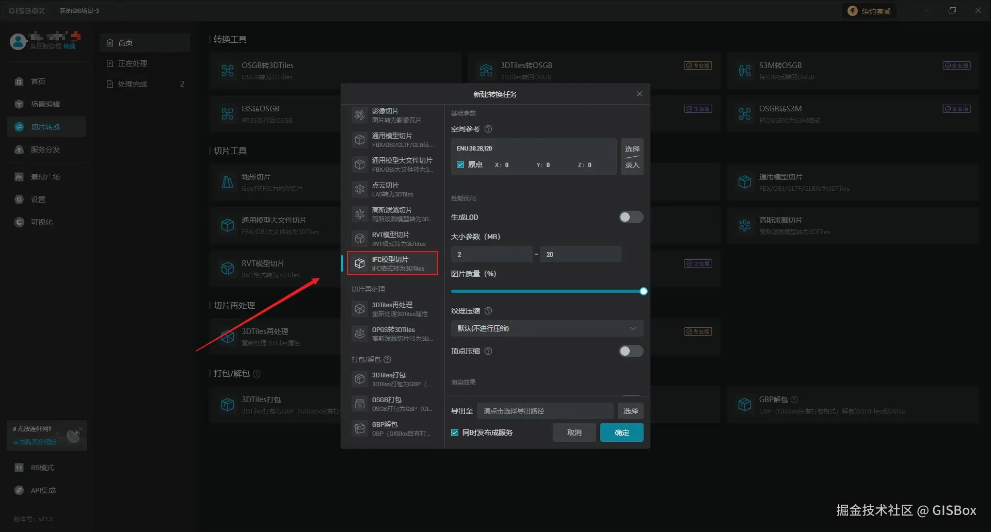Viewport: 991px width, 532px height.
Task: Select the 点云切片 icon in the dialog list
Action: [x=360, y=189]
